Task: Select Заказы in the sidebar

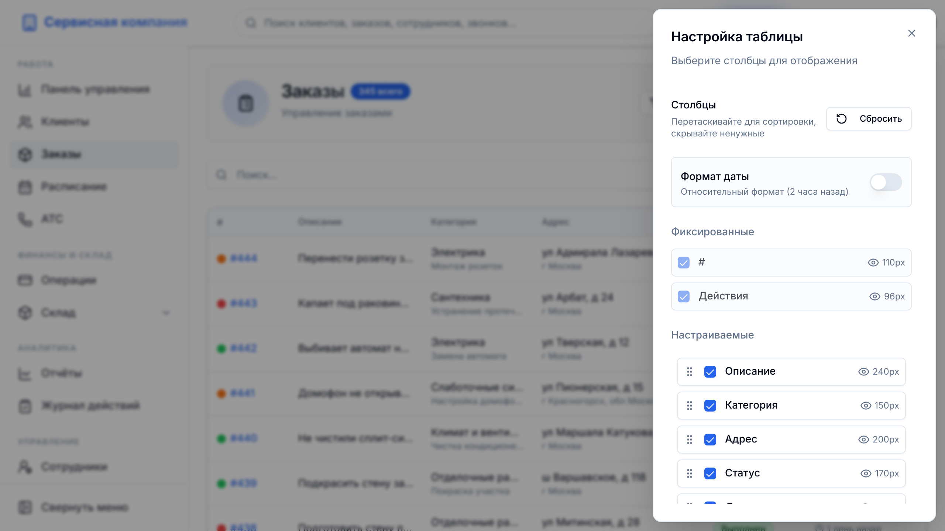Action: pyautogui.click(x=94, y=155)
